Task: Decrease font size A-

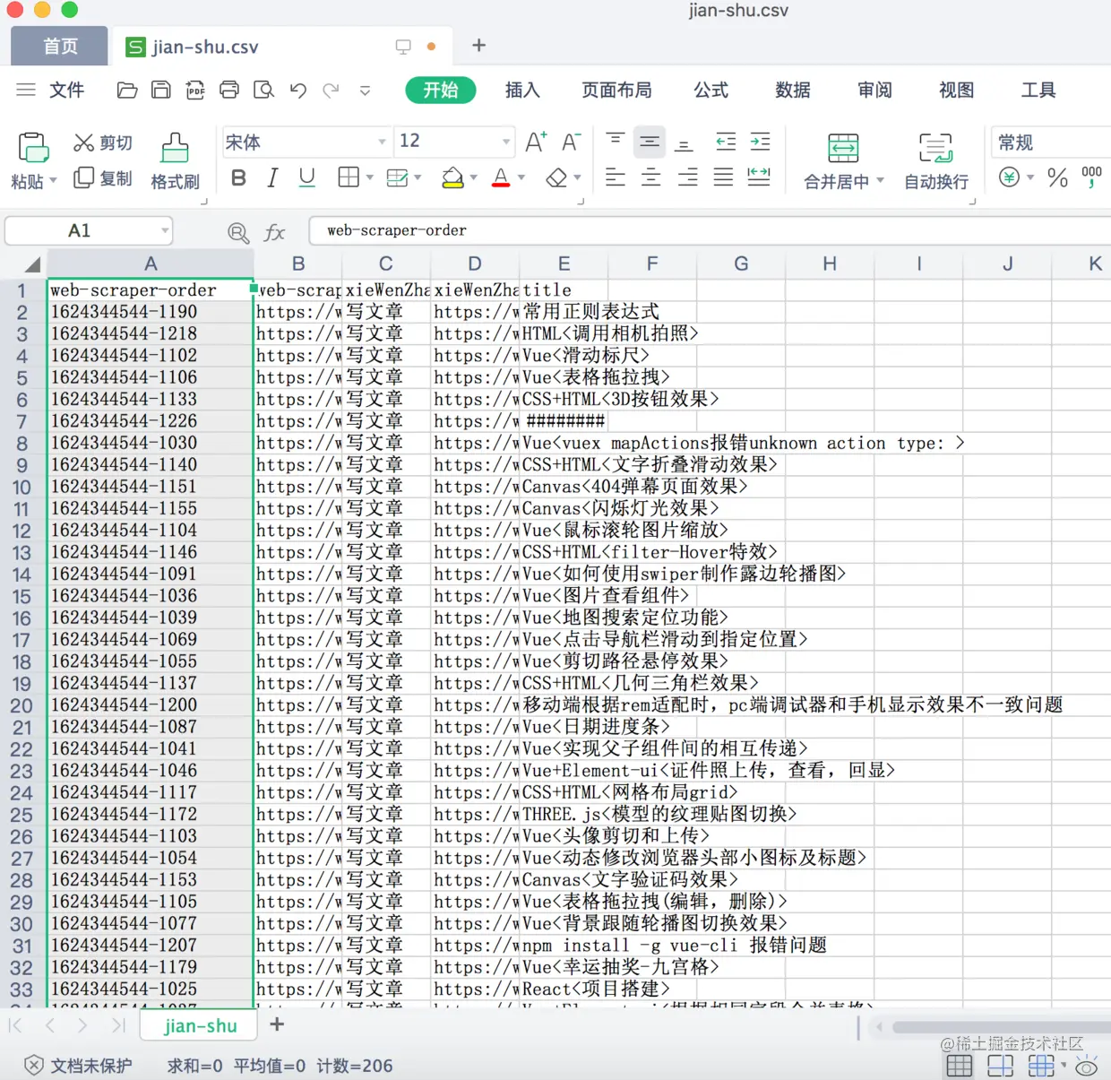Action: [571, 142]
